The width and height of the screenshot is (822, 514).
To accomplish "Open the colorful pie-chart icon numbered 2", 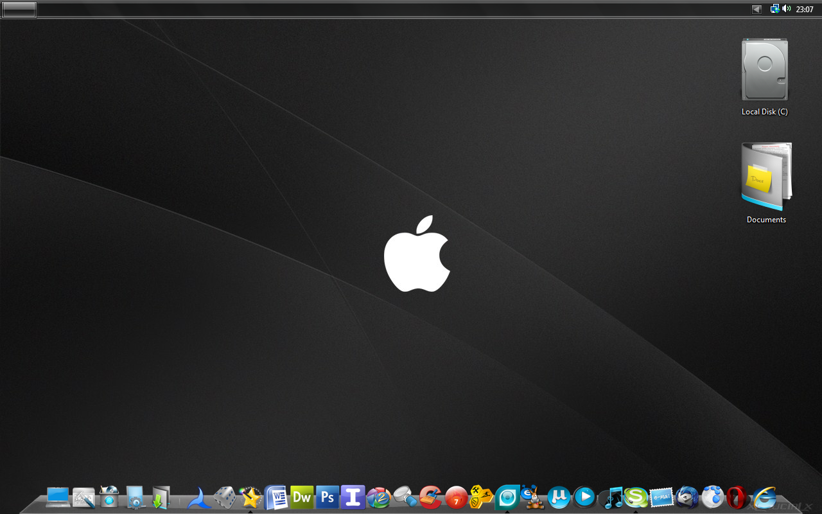I will (x=379, y=498).
